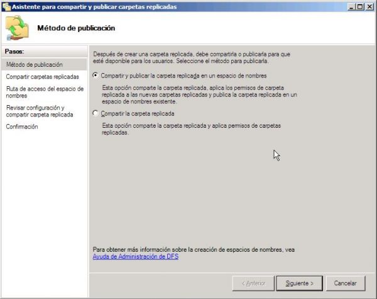The image size is (377, 299).
Task: Click description 'Esta opción comparte... espacio de nombres existente'
Action: pyautogui.click(x=200, y=94)
